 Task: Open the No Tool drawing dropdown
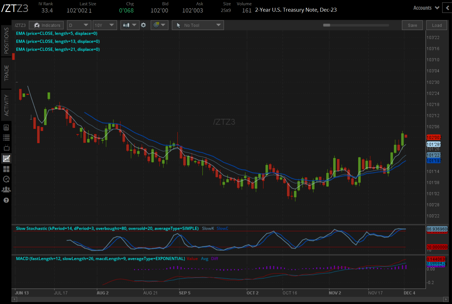(x=198, y=25)
